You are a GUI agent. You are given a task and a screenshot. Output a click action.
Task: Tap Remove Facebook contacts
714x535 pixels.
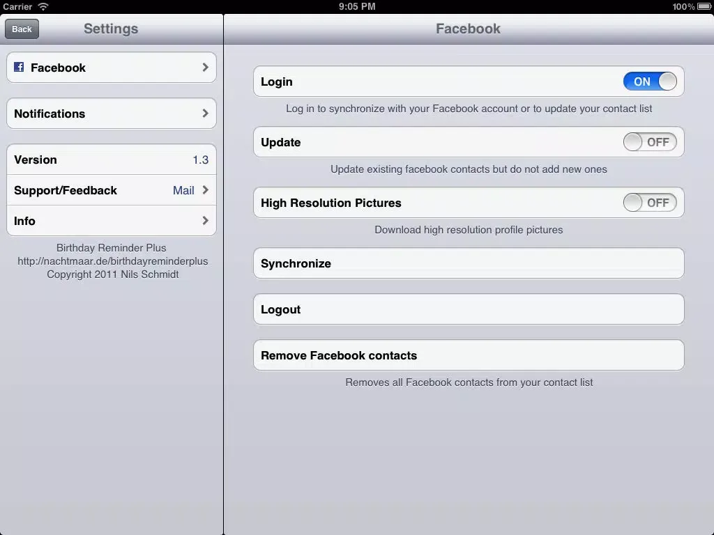[469, 355]
